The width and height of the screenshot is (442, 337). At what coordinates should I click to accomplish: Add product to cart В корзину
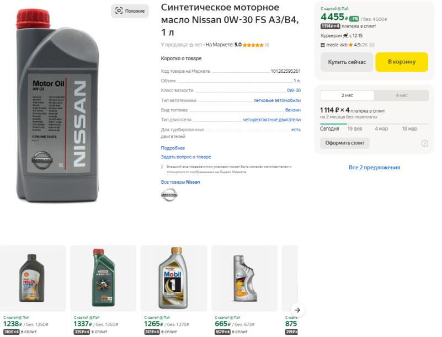coord(402,62)
